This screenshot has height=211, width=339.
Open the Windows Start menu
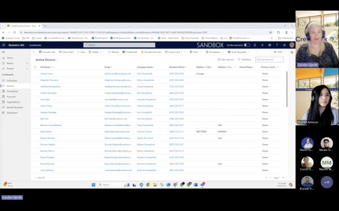(x=93, y=185)
